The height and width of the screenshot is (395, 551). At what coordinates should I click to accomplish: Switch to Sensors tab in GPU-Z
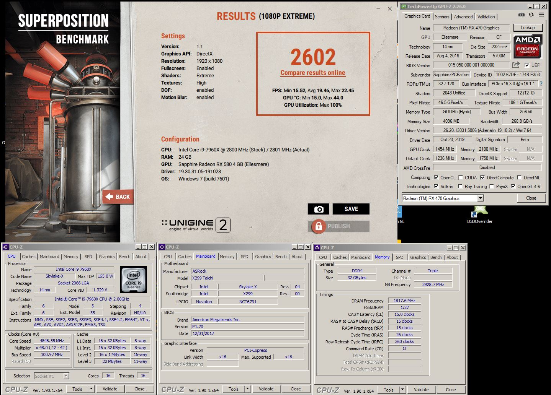(x=442, y=16)
